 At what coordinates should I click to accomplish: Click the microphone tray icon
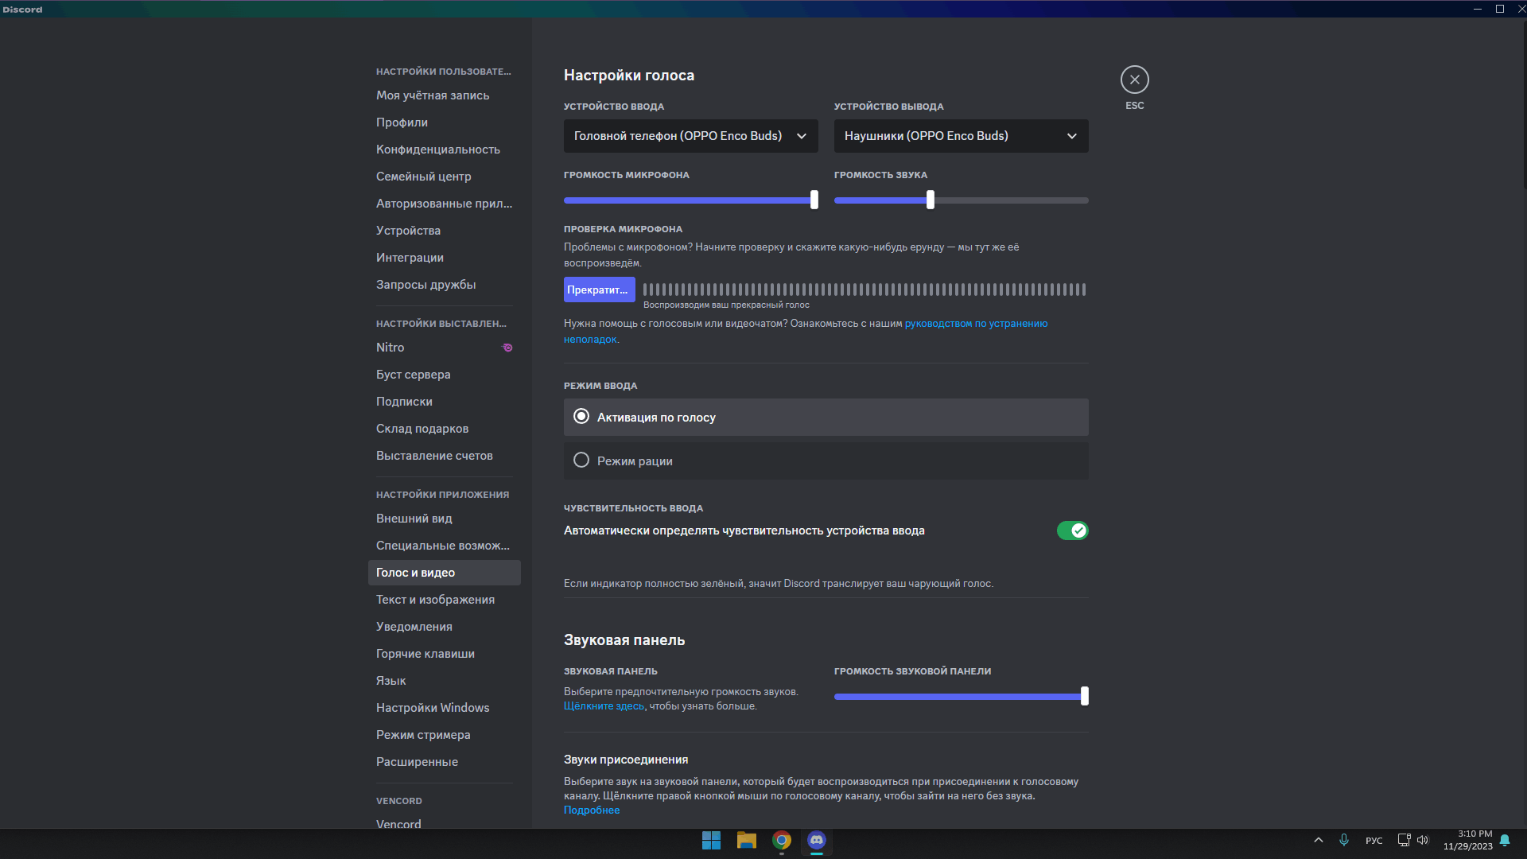point(1344,840)
